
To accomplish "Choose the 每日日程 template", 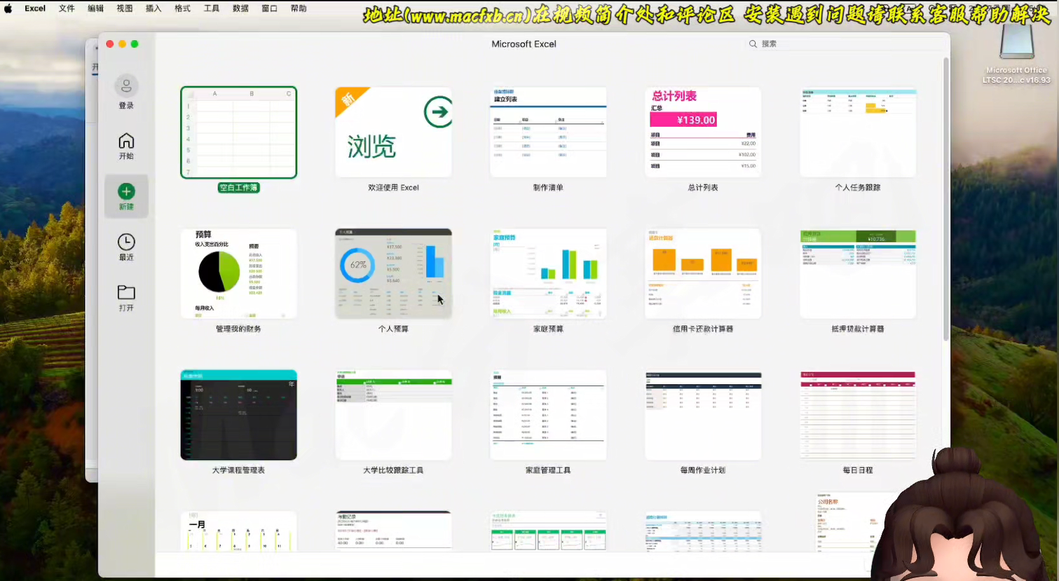I will click(x=858, y=415).
